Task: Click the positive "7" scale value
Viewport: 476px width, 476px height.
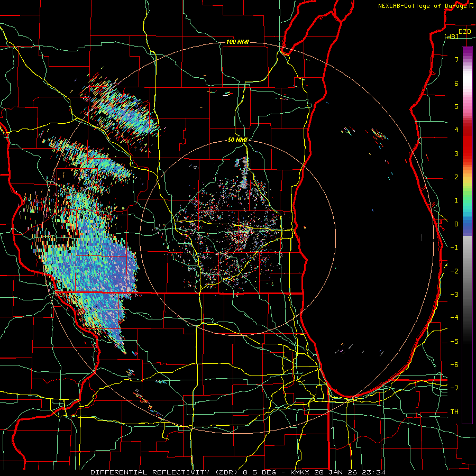Action: (456, 59)
